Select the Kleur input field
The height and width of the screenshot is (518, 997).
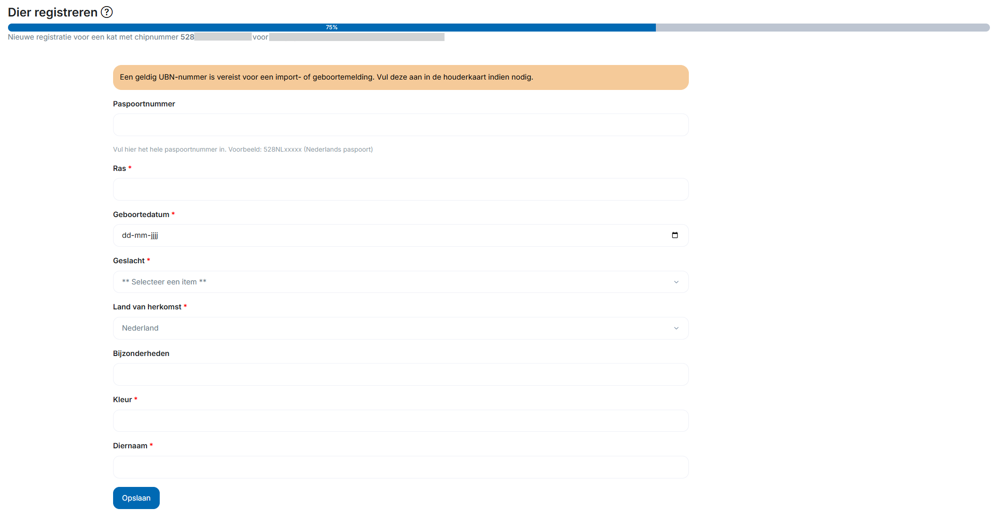(400, 421)
